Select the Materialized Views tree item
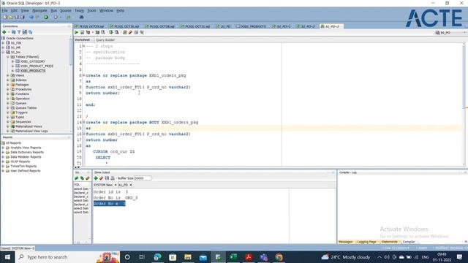The image size is (468, 263). 29,126
